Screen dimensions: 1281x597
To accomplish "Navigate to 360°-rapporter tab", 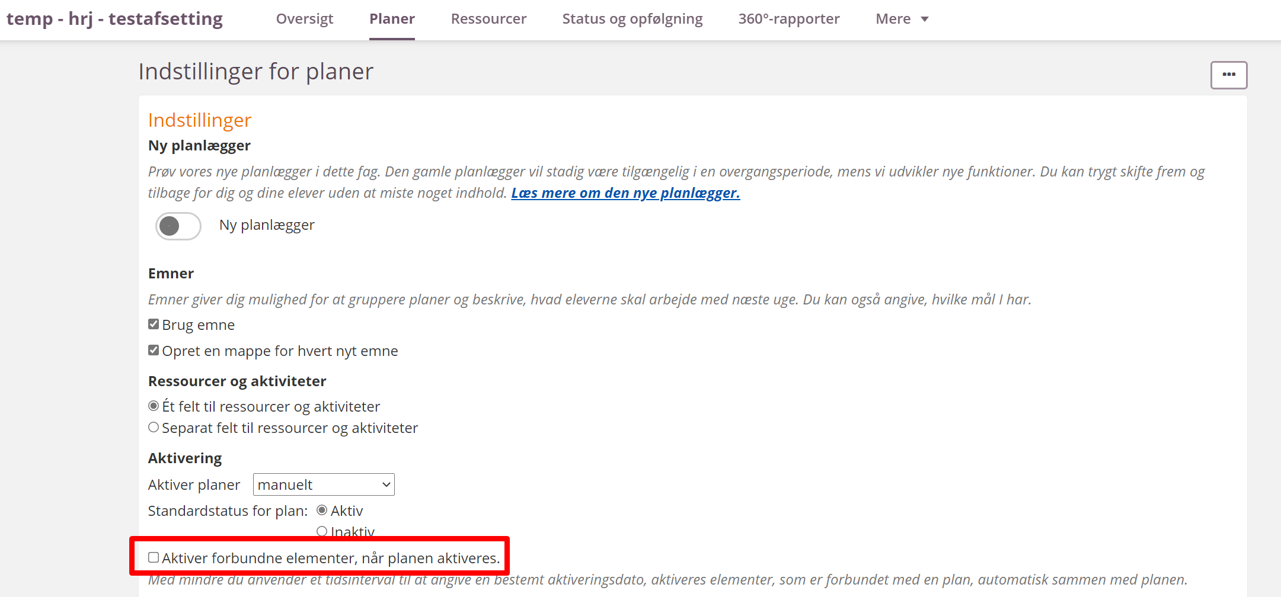I will (x=788, y=19).
